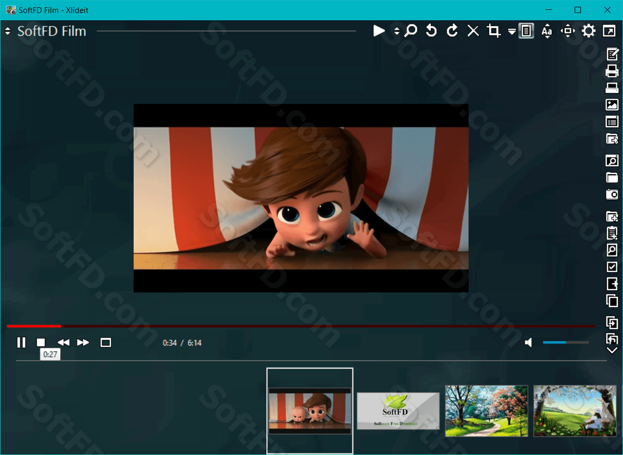623x455 pixels.
Task: Print using the printer icon
Action: (612, 71)
